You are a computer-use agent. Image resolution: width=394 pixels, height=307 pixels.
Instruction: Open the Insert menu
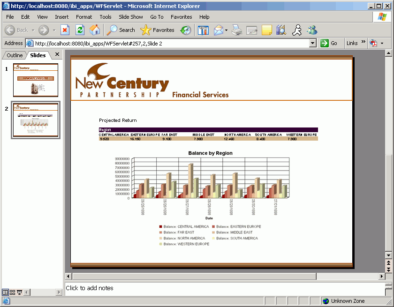point(62,17)
